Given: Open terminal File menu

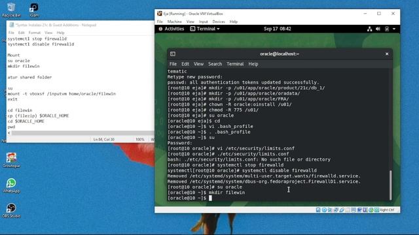Looking at the screenshot, I should pyautogui.click(x=173, y=64).
